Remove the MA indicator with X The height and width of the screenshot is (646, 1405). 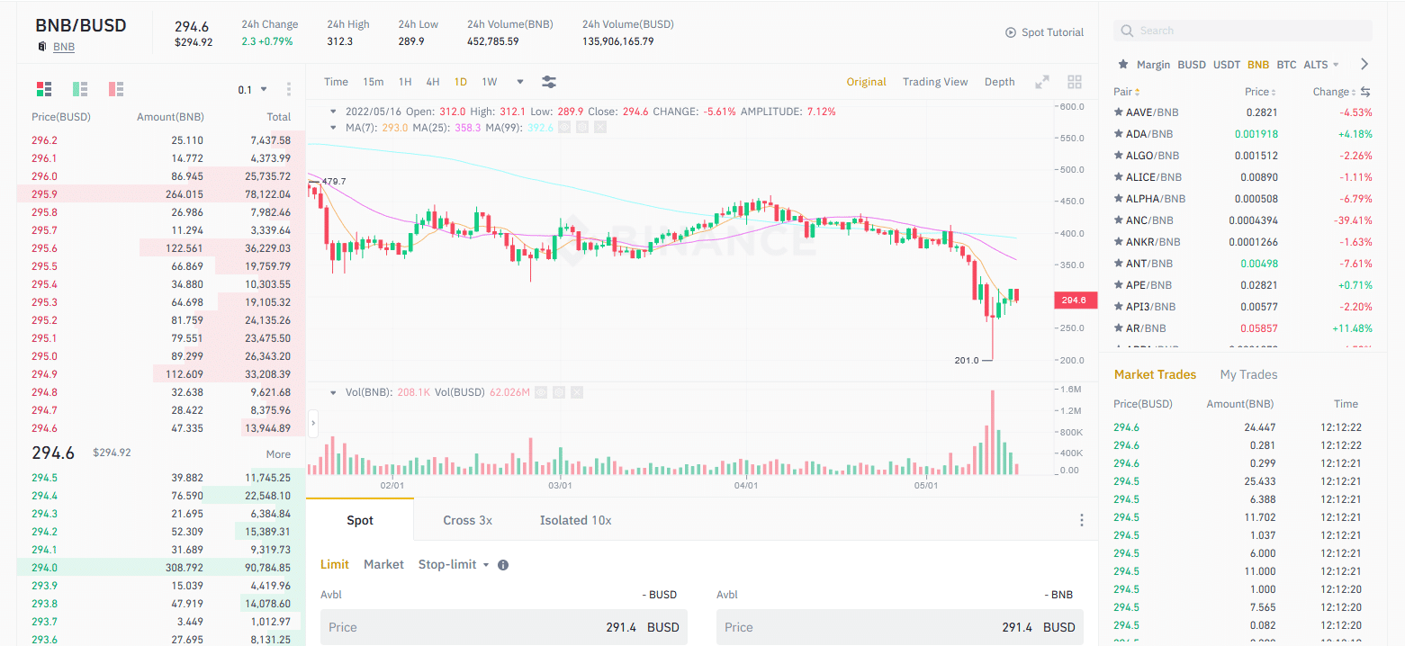600,128
